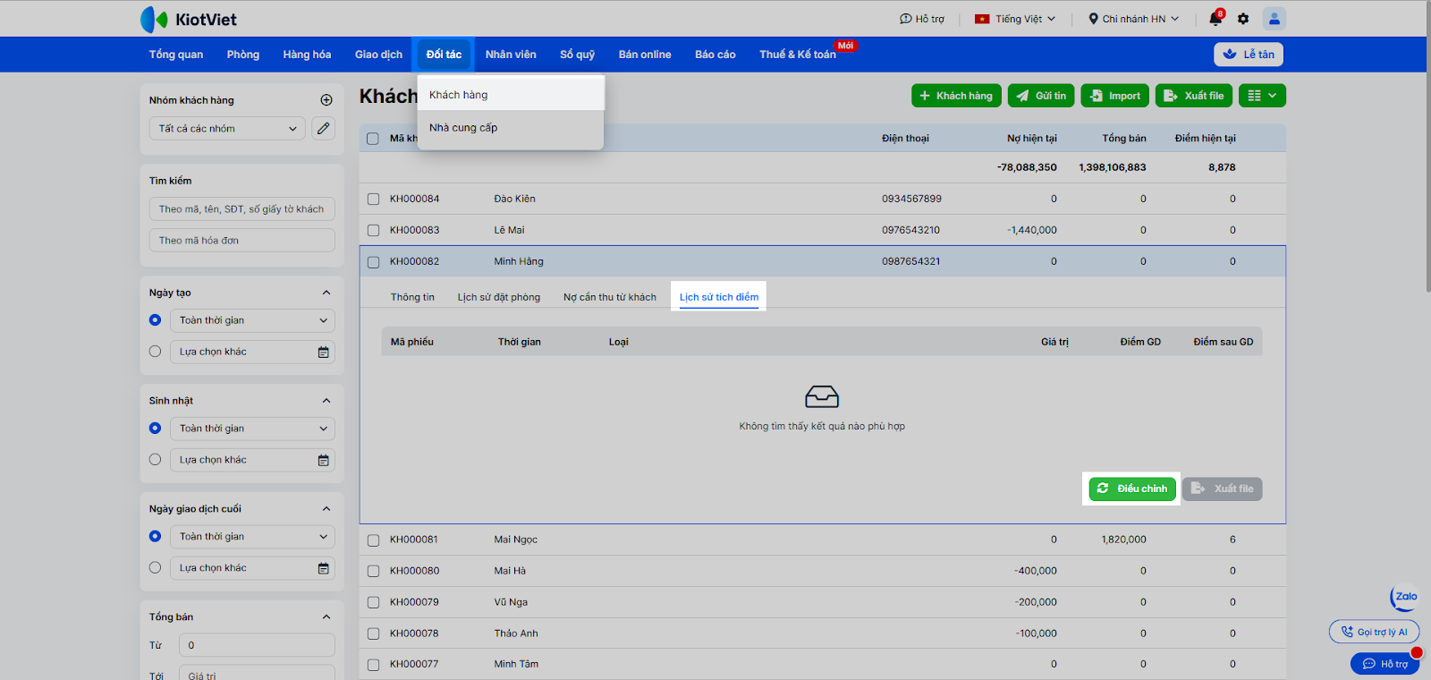The image size is (1431, 680).
Task: Click the Hỗ trợ help link in header
Action: click(x=922, y=19)
